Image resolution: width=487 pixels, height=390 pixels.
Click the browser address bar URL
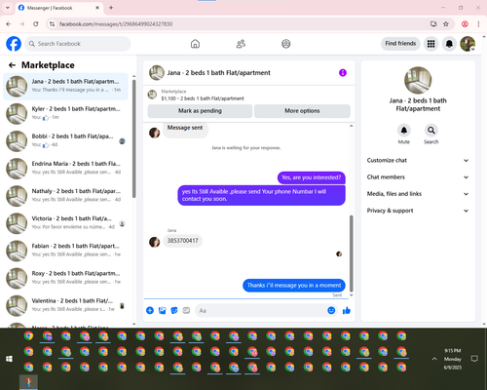116,24
